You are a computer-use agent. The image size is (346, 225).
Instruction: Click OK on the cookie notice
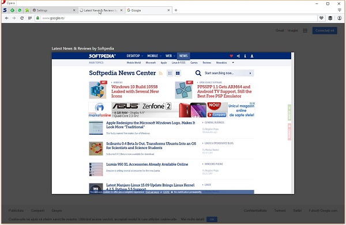212,219
